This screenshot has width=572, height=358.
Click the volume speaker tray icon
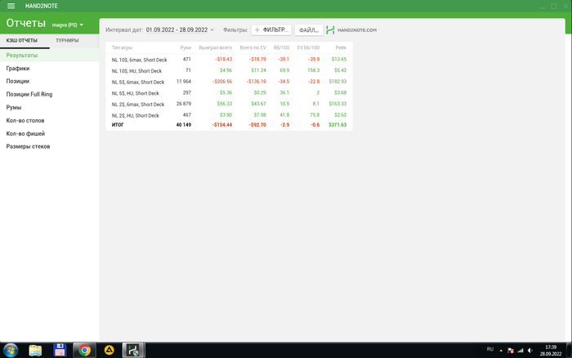coord(530,351)
